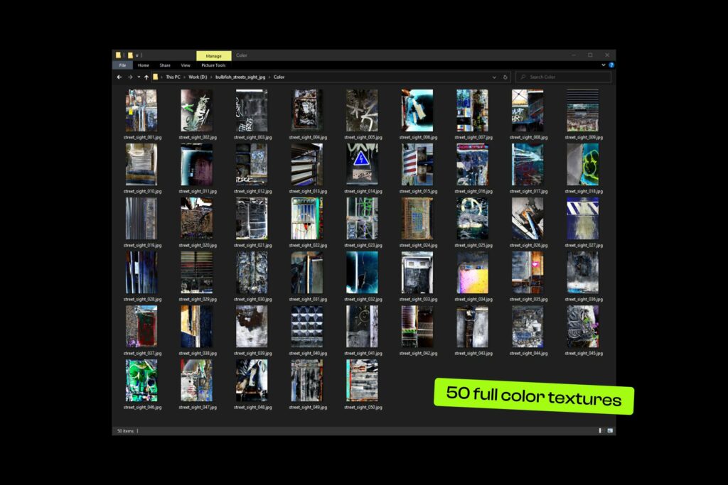
Task: Navigate to This PC via breadcrumb
Action: pos(172,76)
